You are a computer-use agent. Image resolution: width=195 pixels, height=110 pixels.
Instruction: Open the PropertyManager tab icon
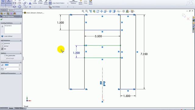[5, 13]
